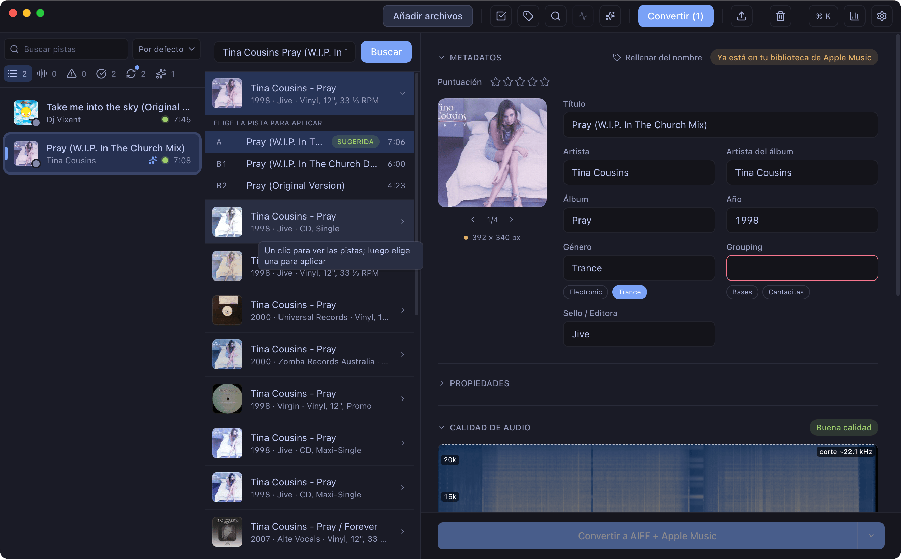The width and height of the screenshot is (901, 559).
Task: Click the select-all checkbox icon in toolbar
Action: (501, 16)
